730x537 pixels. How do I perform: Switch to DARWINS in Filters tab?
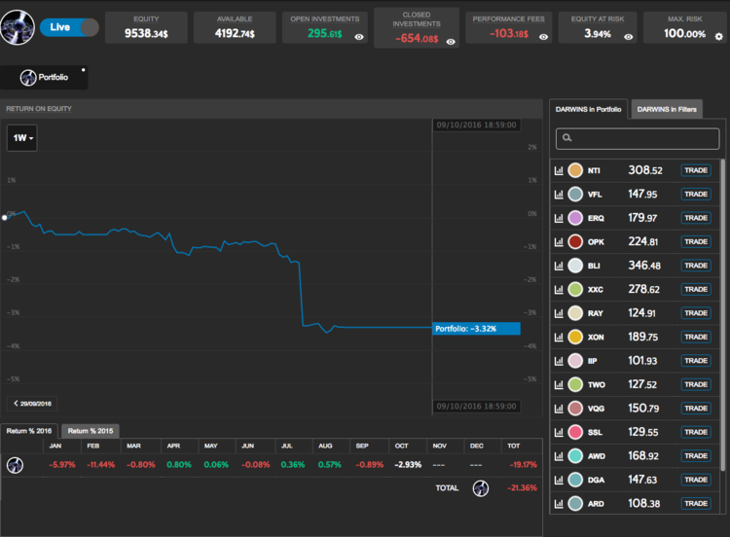(x=667, y=110)
